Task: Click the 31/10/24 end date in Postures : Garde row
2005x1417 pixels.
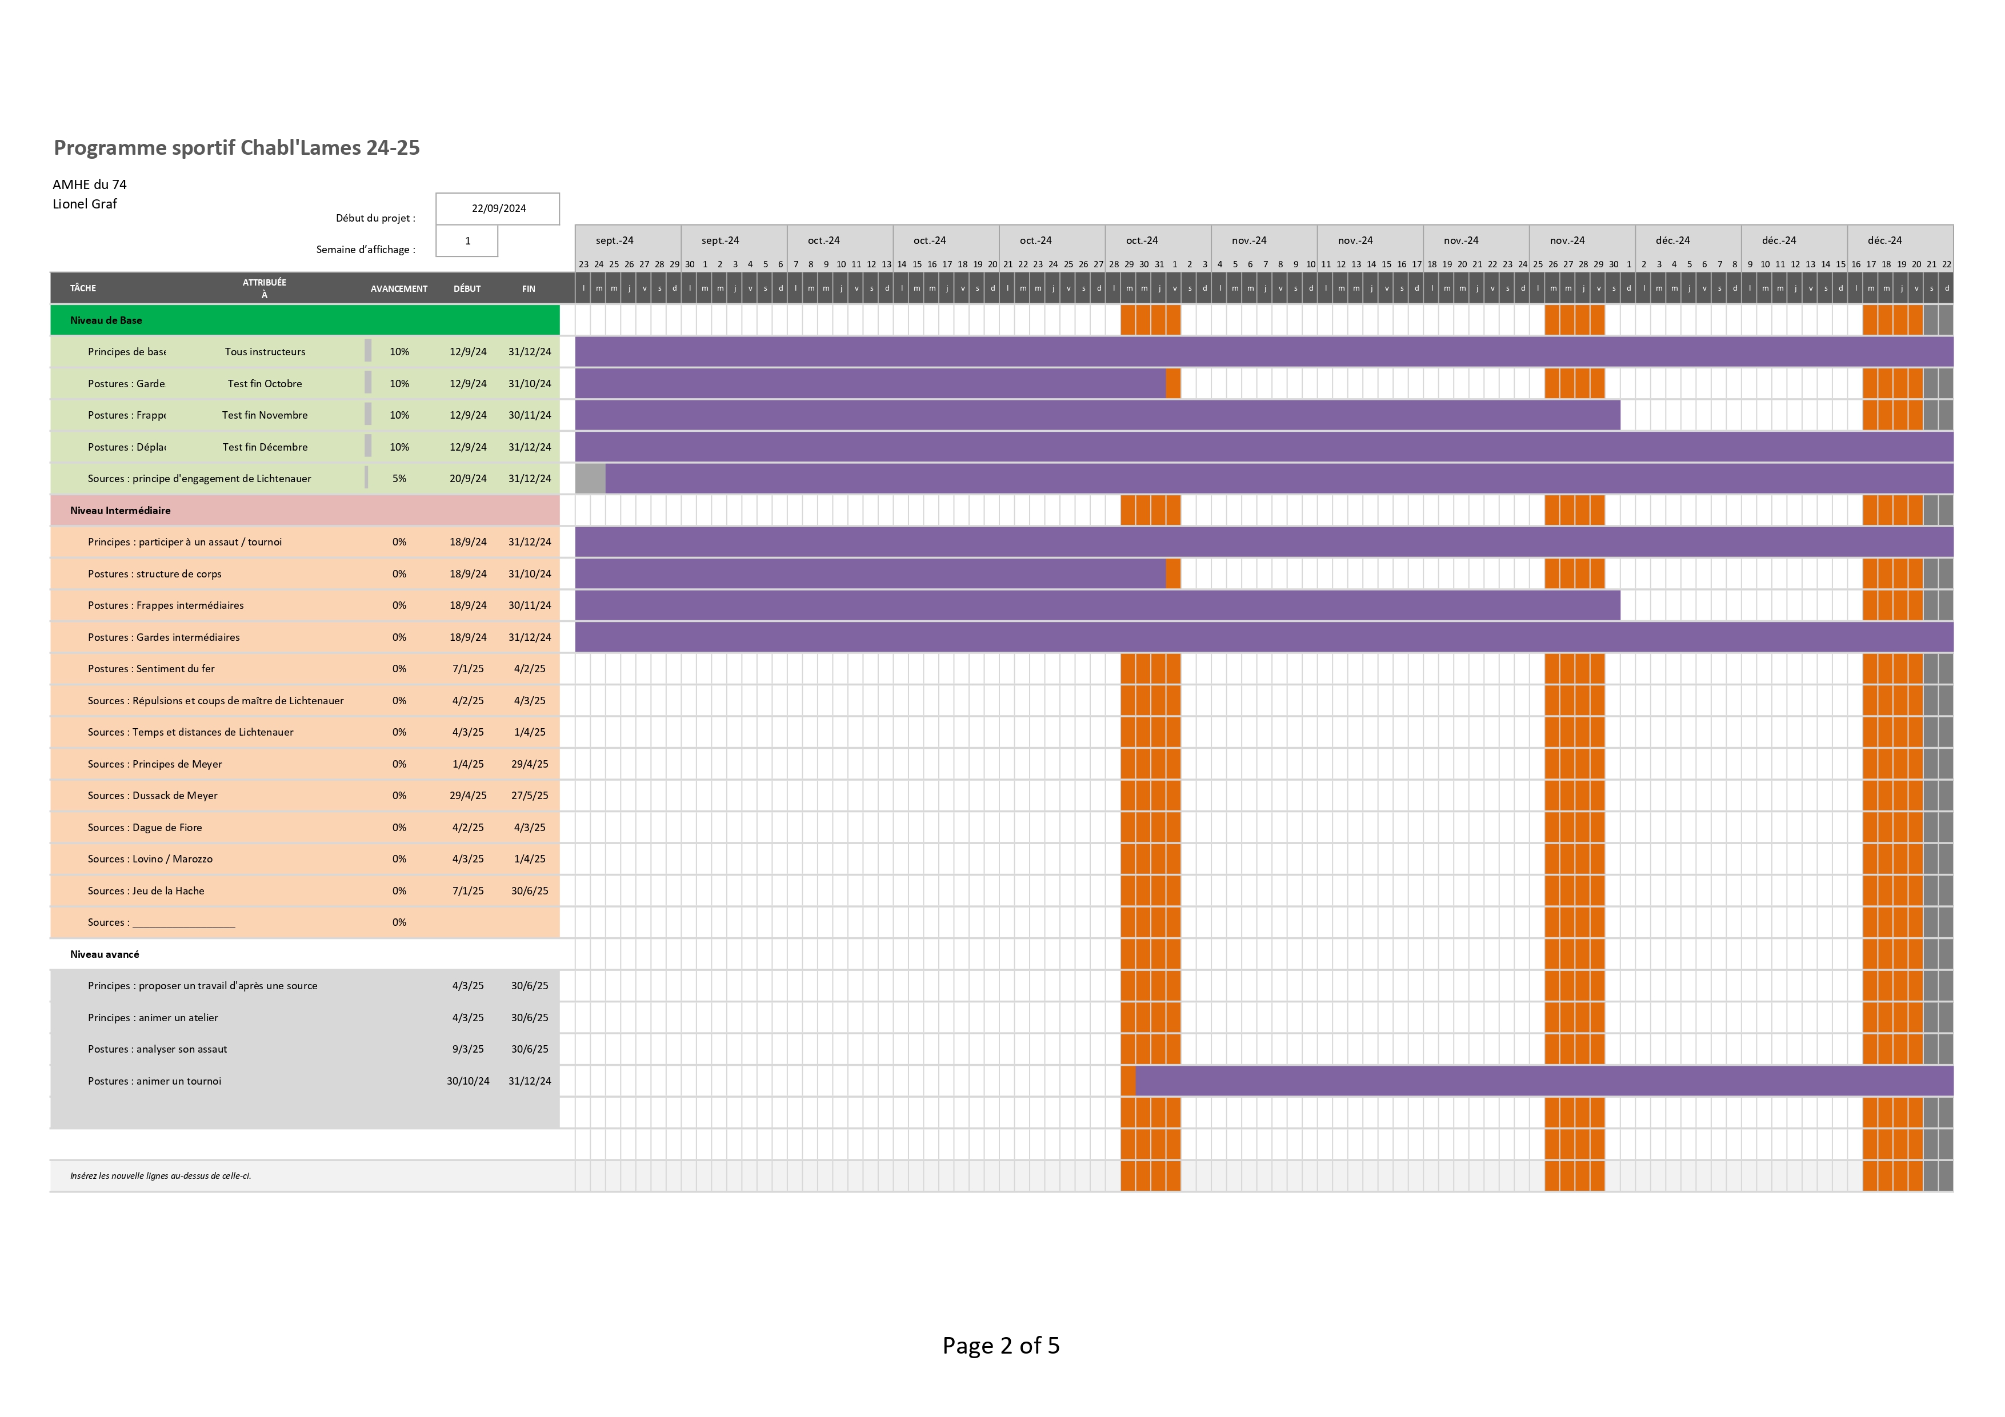Action: click(x=530, y=383)
